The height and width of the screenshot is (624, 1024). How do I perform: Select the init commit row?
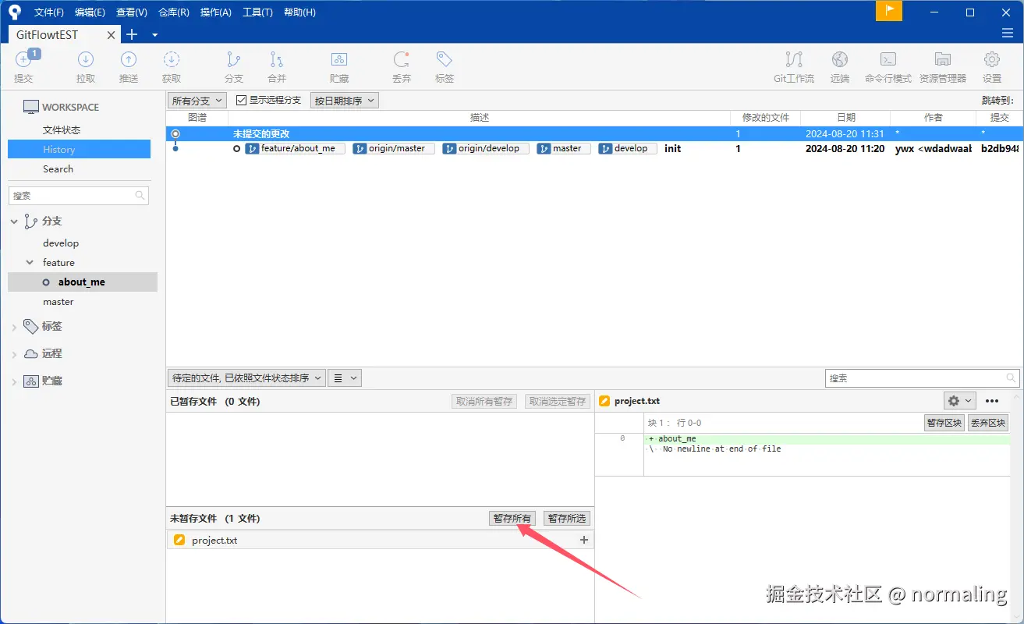point(593,148)
